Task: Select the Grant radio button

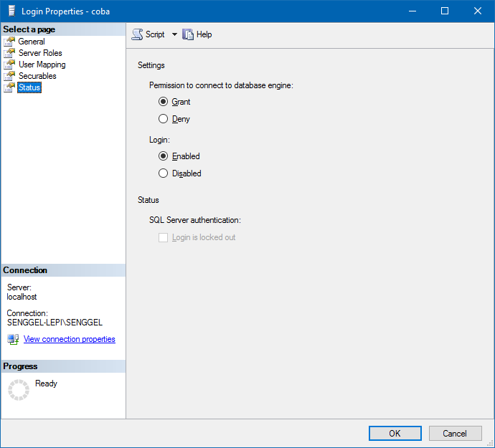Action: coord(163,102)
